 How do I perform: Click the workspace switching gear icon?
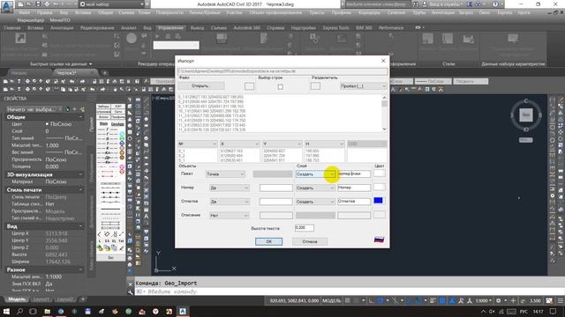tap(498, 300)
